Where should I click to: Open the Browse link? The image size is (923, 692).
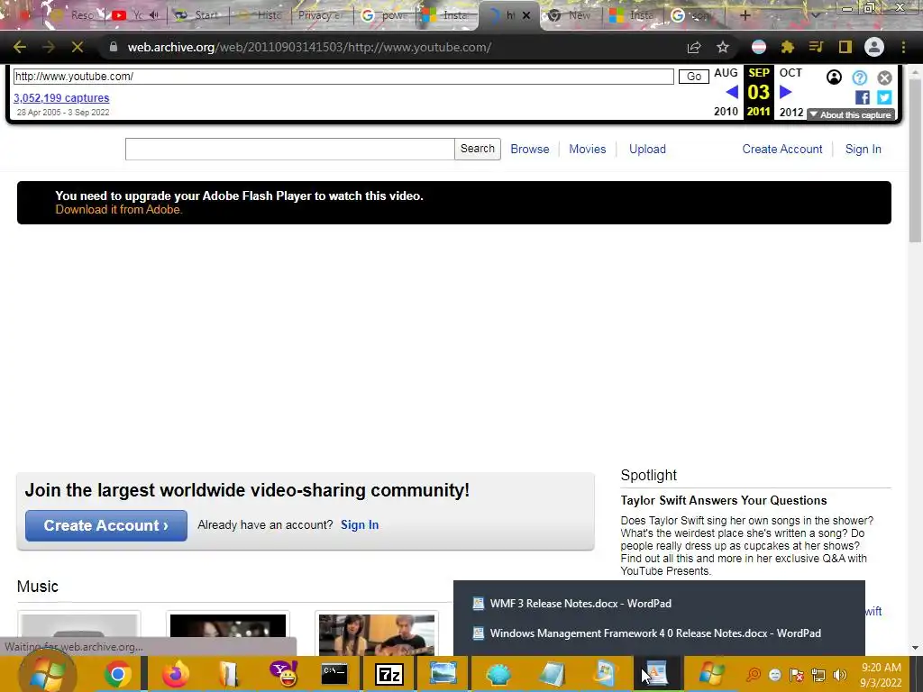(530, 150)
